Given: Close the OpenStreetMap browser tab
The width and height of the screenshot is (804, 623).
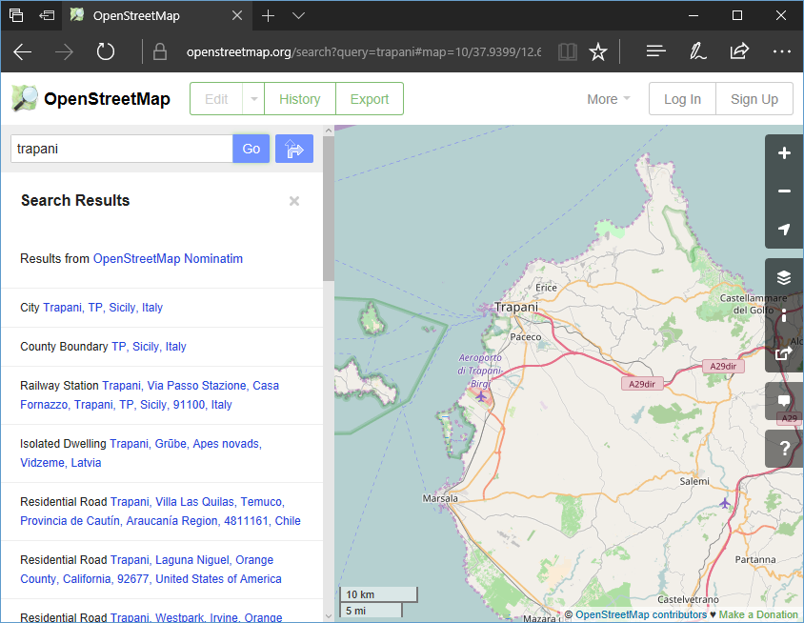Looking at the screenshot, I should click(237, 16).
